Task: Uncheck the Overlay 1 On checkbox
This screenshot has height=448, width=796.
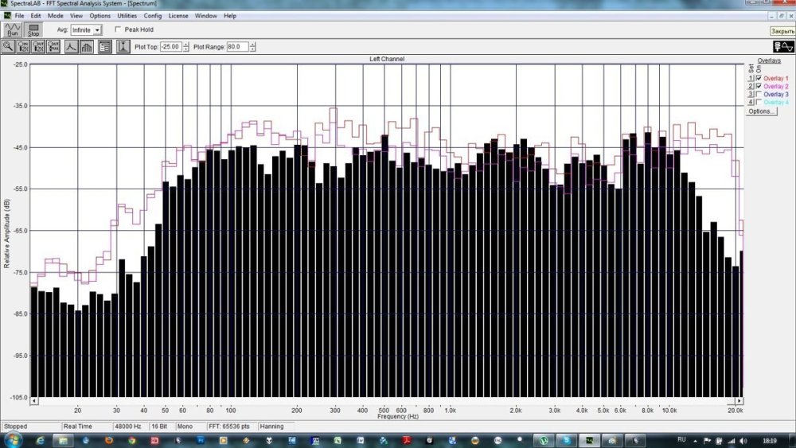Action: tap(759, 78)
